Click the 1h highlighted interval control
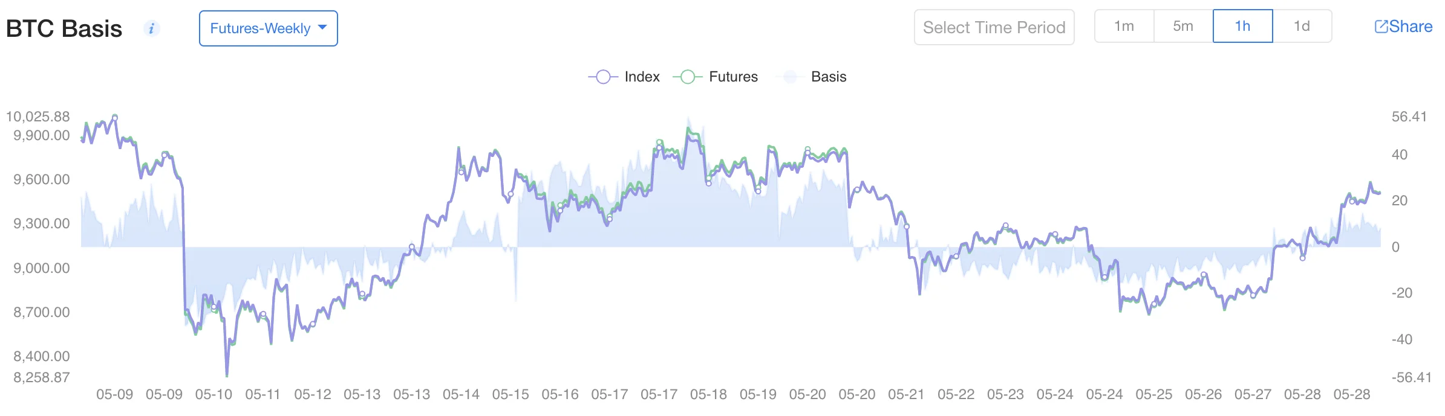 point(1242,26)
